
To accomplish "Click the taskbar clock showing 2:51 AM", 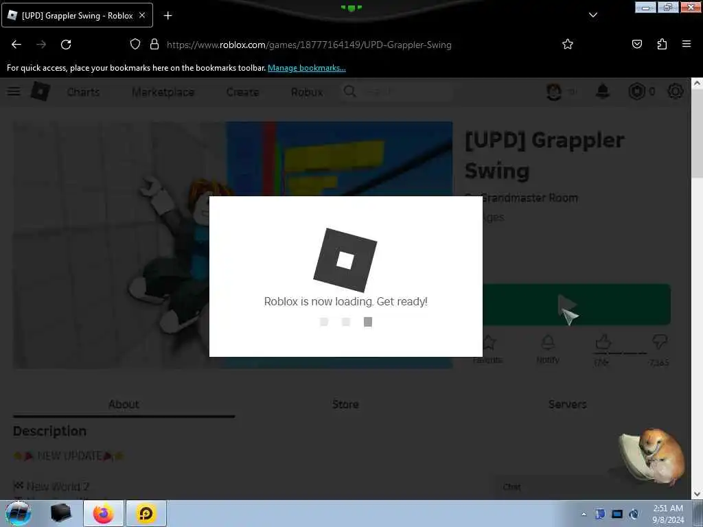I will point(668,514).
